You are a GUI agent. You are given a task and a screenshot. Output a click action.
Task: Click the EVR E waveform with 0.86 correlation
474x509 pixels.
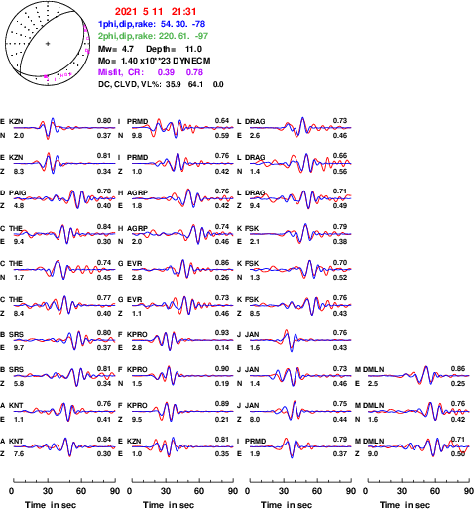(182, 270)
